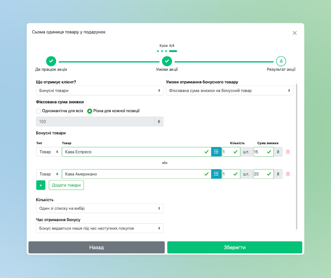The width and height of the screenshot is (331, 278).
Task: Click the 'Додати товари' button
Action: [66, 185]
